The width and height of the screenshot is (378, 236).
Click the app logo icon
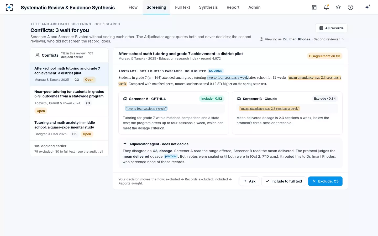click(x=9, y=7)
